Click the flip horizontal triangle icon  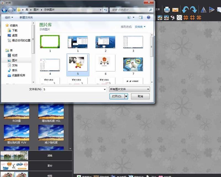[x=203, y=10]
